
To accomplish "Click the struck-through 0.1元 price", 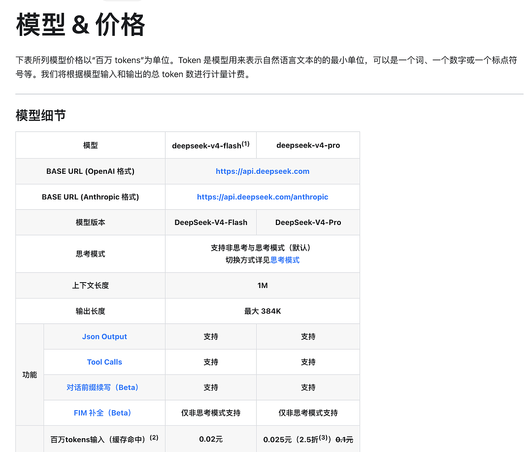I will (x=344, y=440).
